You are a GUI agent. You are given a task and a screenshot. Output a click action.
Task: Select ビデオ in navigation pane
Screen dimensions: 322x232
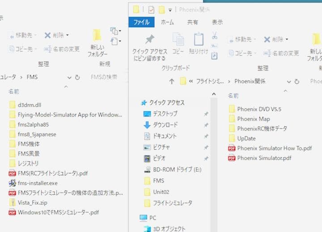pyautogui.click(x=154, y=158)
